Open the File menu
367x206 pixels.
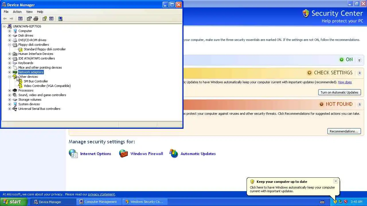tap(6, 12)
